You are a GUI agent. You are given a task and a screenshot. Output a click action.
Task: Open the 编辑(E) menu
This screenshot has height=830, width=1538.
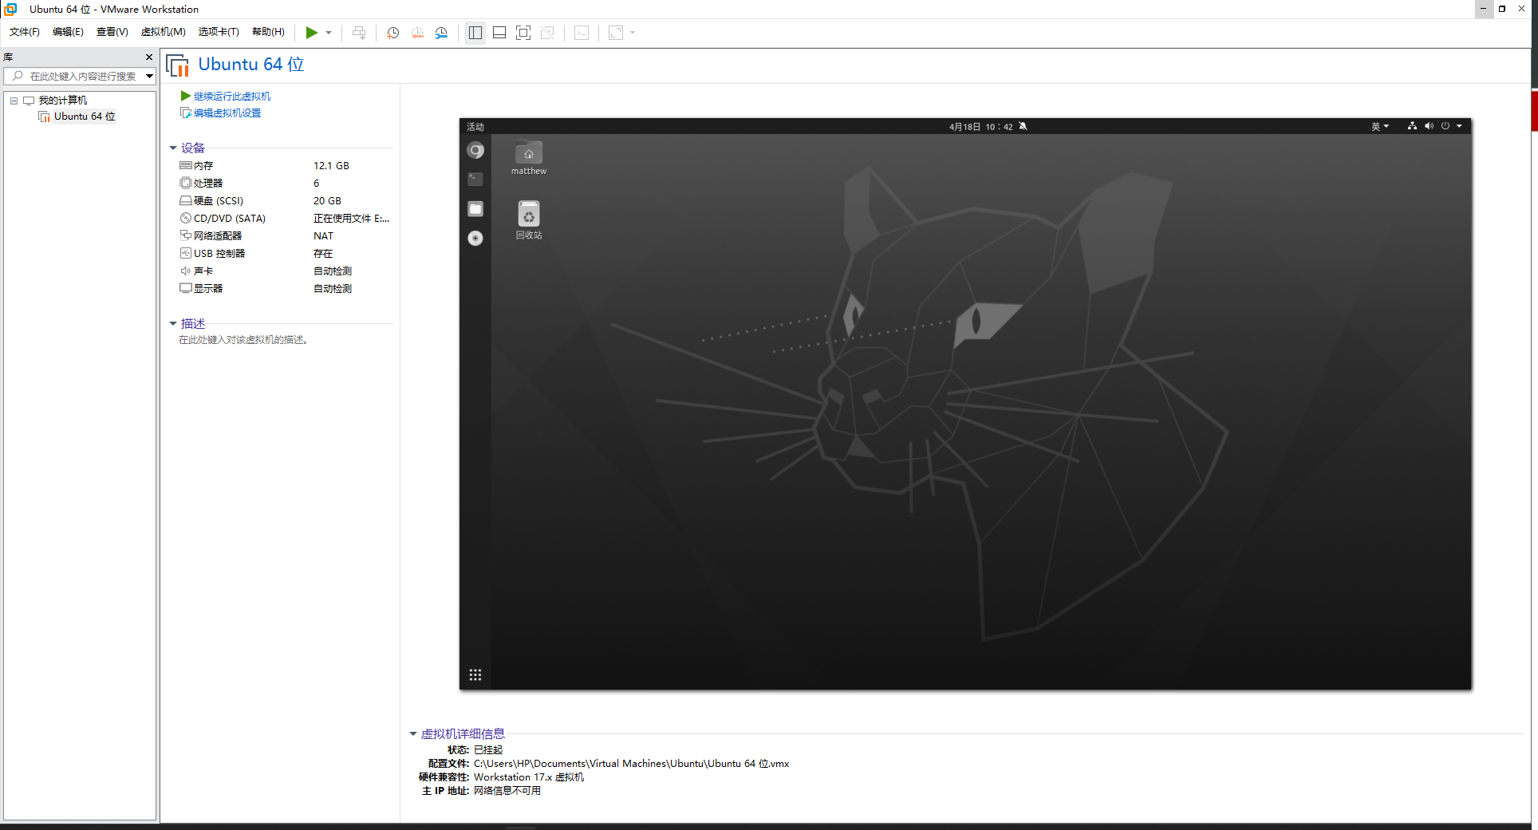coord(68,32)
